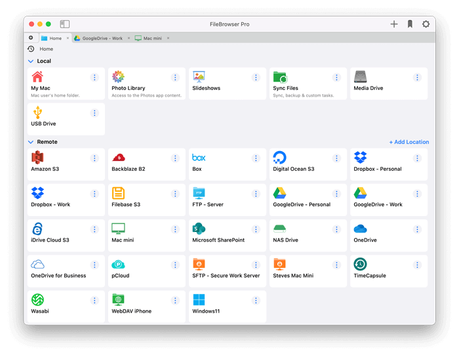Open the Slideshows options menu
Viewport: 459px width, 356px height.
(256, 78)
